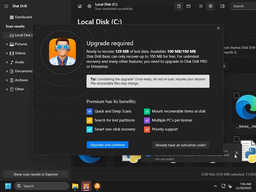This screenshot has width=256, height=192.
Task: Select the Pictures sidebar item
Action: (x=21, y=44)
